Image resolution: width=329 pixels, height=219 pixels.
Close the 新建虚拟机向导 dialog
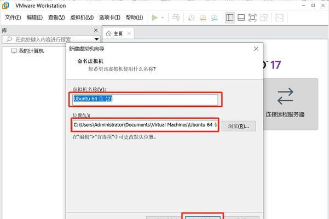(x=256, y=49)
